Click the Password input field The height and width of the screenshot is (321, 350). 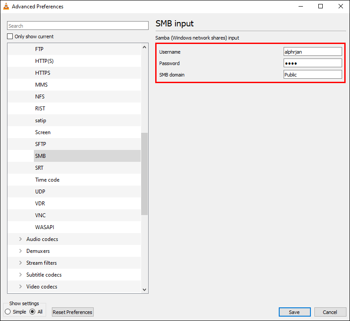(313, 63)
